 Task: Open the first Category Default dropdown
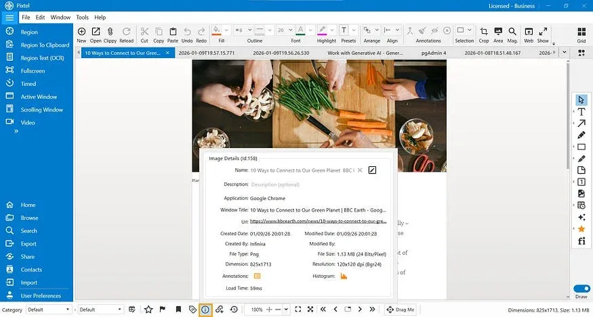[48, 310]
